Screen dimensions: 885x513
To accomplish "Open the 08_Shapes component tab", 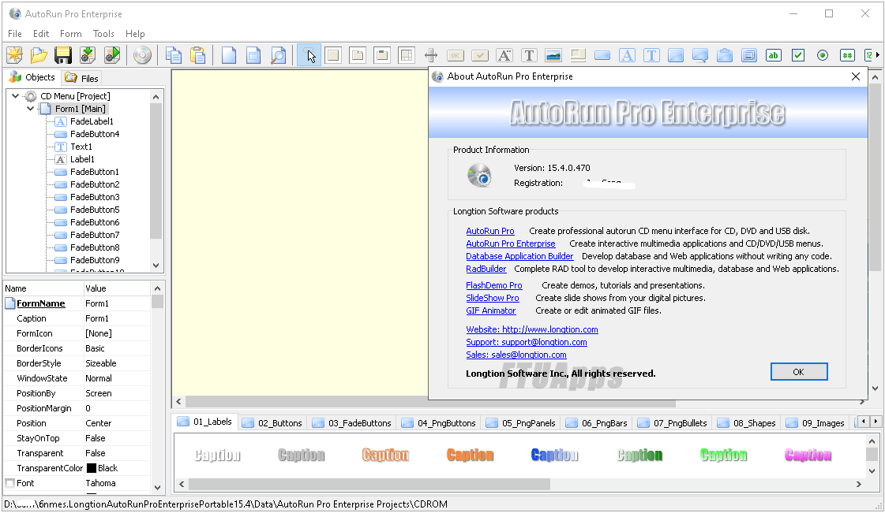I will [748, 423].
